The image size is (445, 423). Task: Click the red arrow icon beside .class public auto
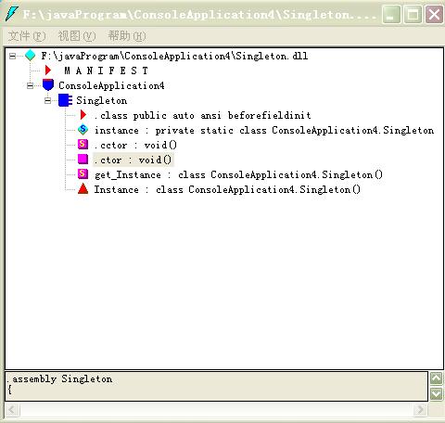pyautogui.click(x=83, y=115)
